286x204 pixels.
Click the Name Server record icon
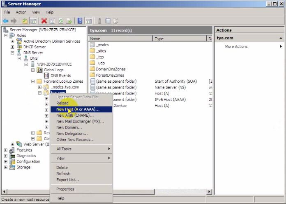92,87
